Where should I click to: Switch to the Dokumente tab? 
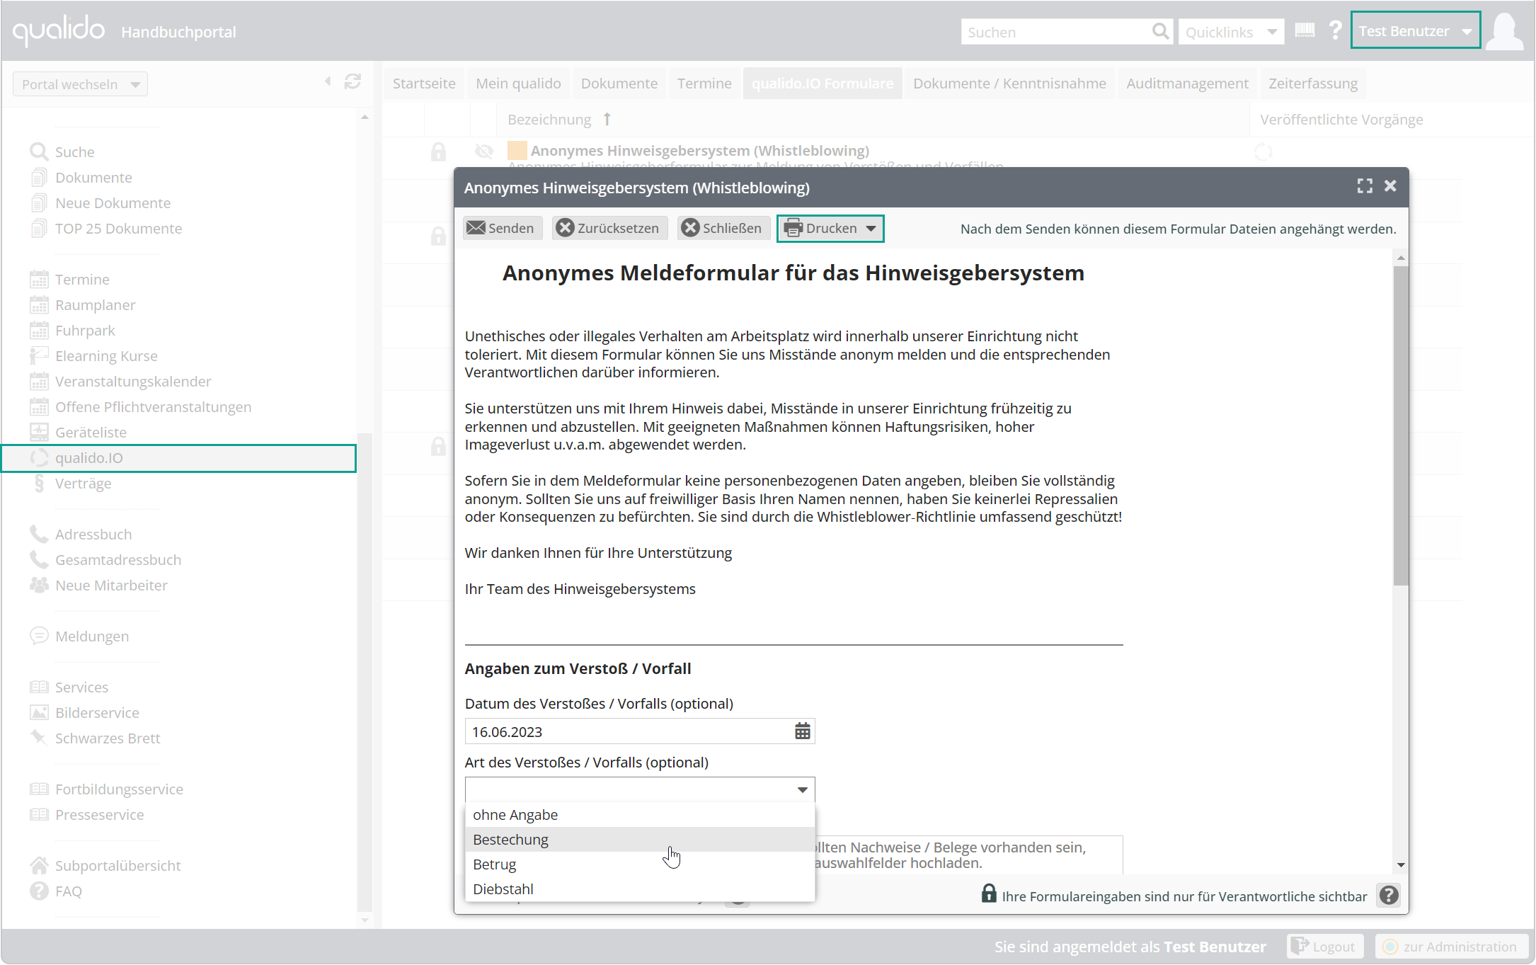[x=619, y=84]
